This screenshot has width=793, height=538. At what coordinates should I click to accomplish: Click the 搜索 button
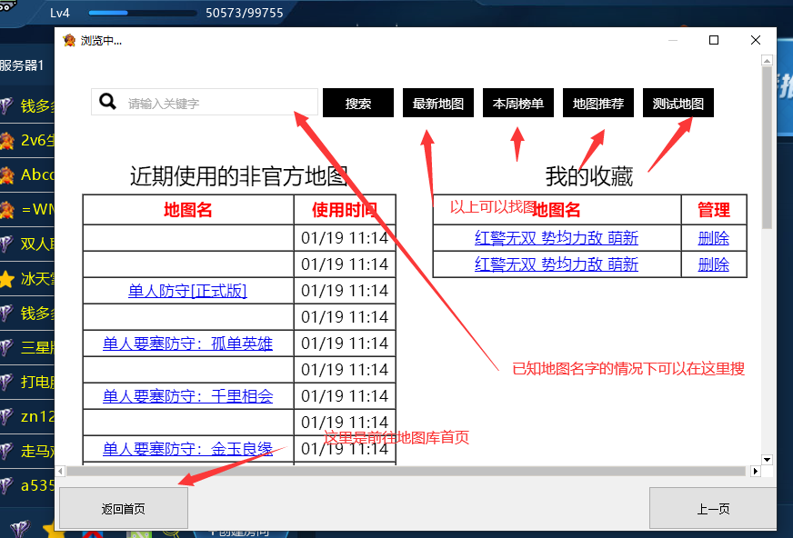(x=358, y=103)
